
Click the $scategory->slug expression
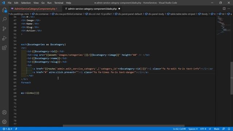[46, 62]
